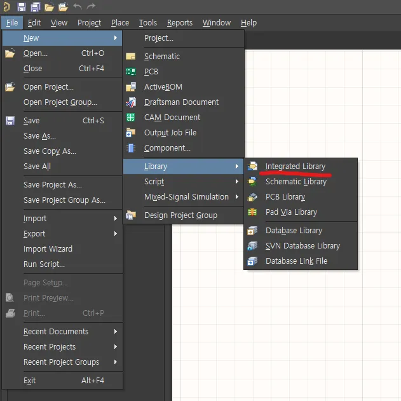Open the Edit menu
Image resolution: width=401 pixels, height=401 pixels.
coord(34,23)
